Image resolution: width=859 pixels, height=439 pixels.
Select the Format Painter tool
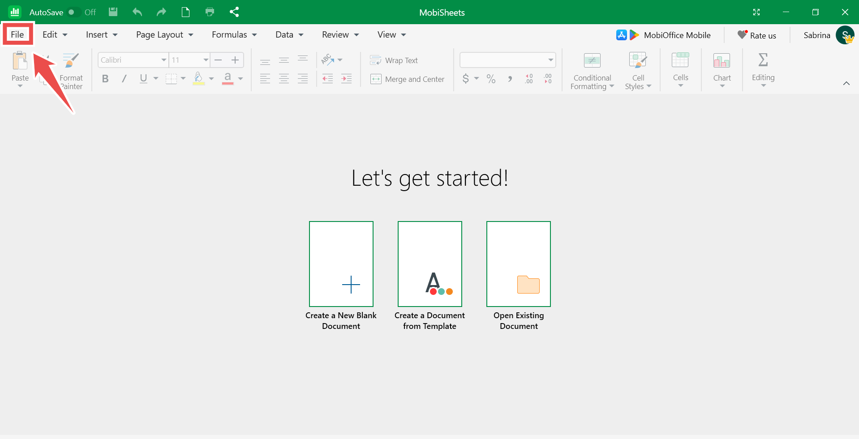pos(71,71)
